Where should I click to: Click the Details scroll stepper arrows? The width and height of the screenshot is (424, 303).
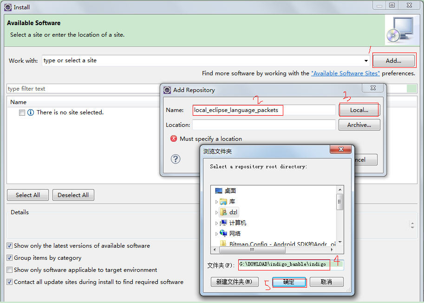tap(412, 225)
